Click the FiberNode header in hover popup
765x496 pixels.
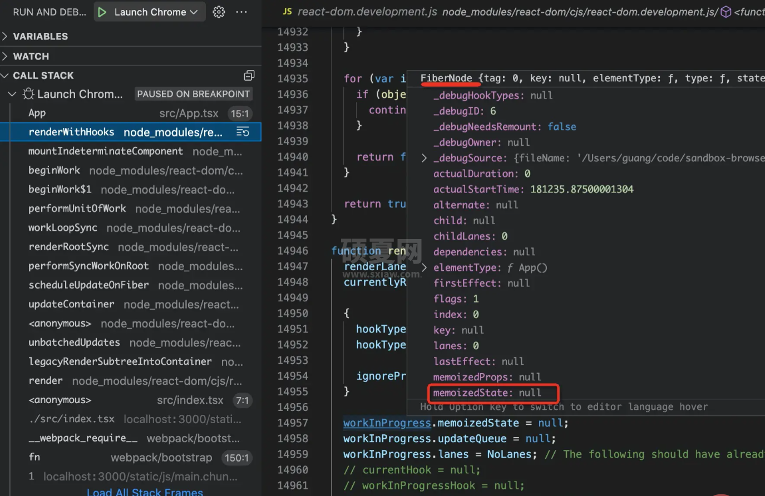coord(446,78)
